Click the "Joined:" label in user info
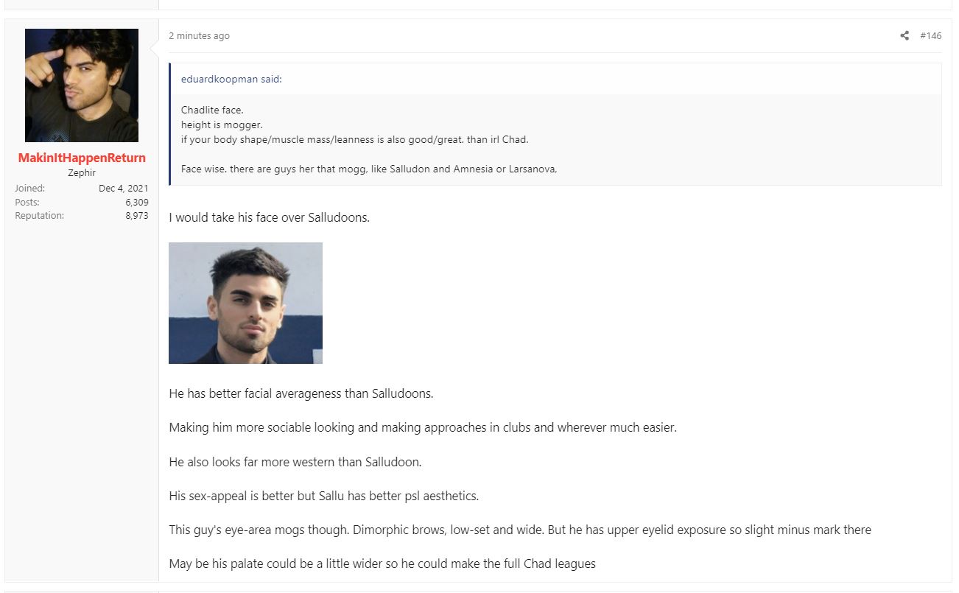 30,189
